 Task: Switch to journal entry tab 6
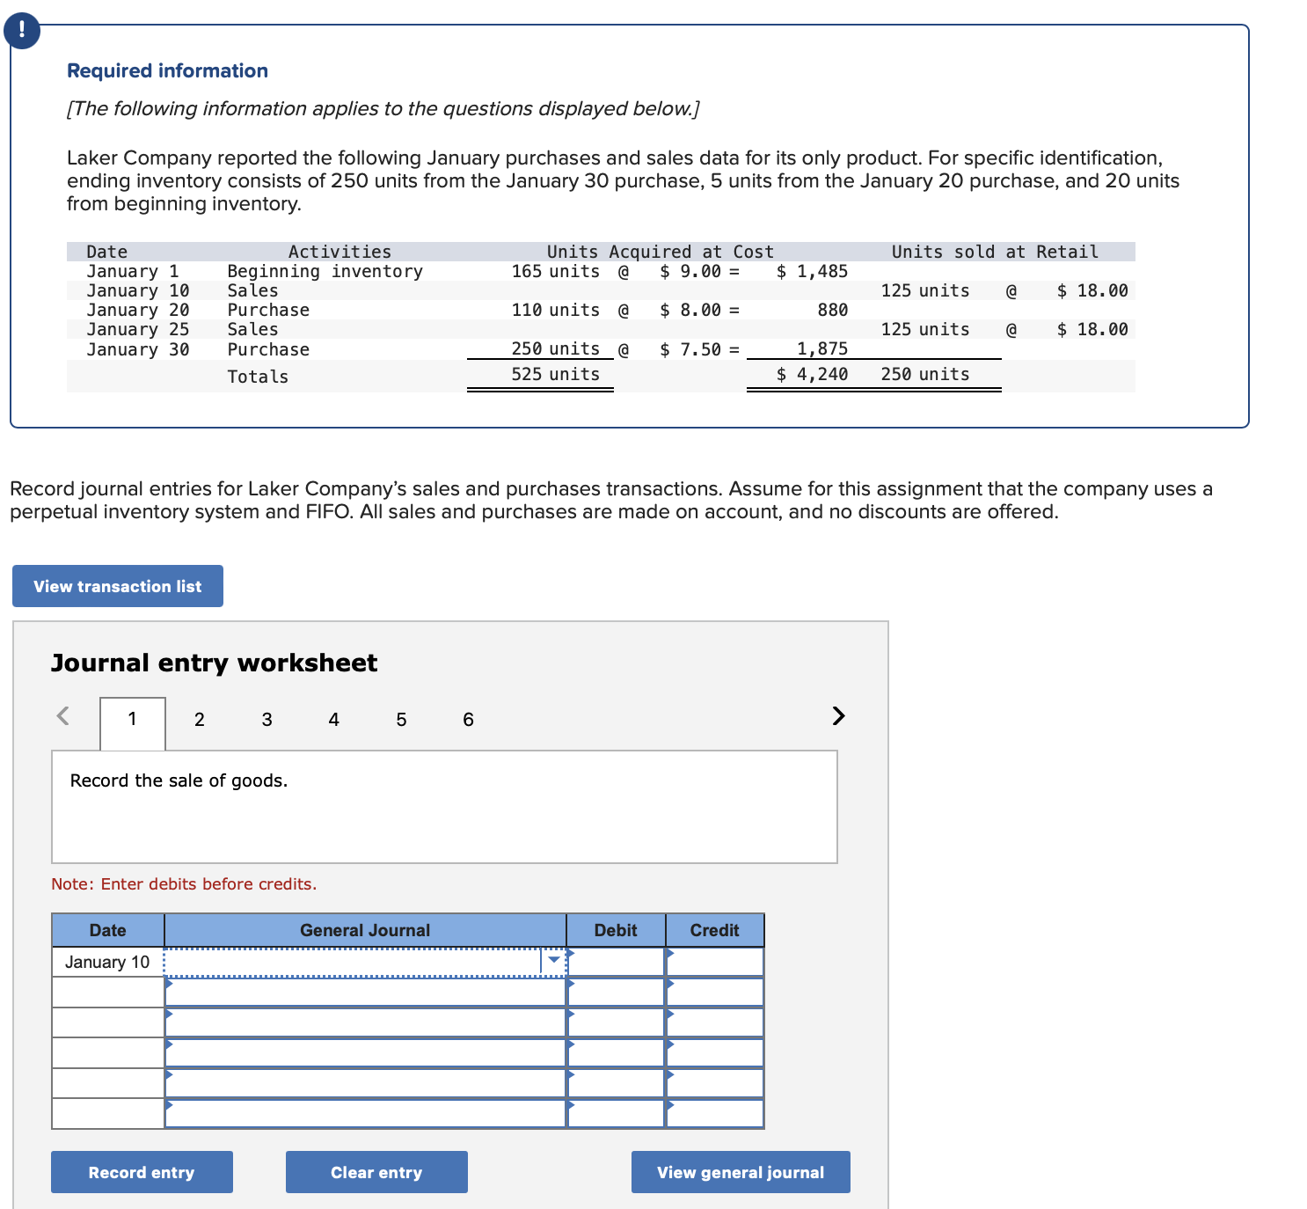[x=468, y=720]
